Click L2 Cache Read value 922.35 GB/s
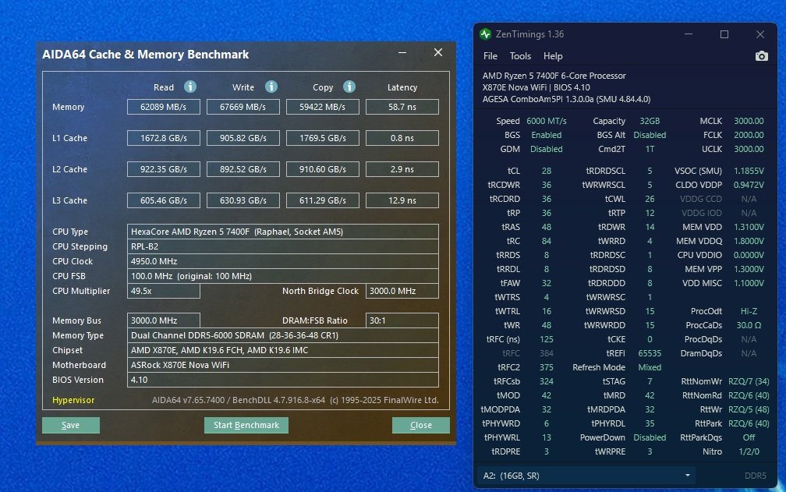This screenshot has width=786, height=492. [x=164, y=169]
